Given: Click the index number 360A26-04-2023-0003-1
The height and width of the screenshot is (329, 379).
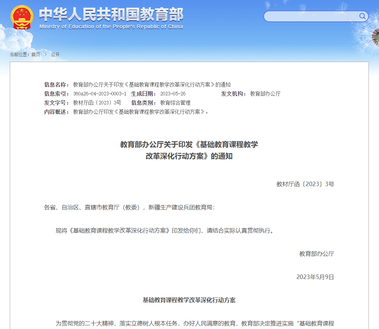Looking at the screenshot, I should (x=100, y=94).
